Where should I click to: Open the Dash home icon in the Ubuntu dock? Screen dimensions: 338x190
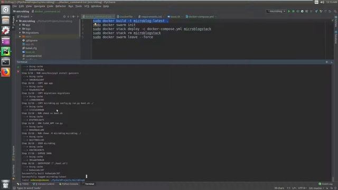pyautogui.click(x=6, y=10)
